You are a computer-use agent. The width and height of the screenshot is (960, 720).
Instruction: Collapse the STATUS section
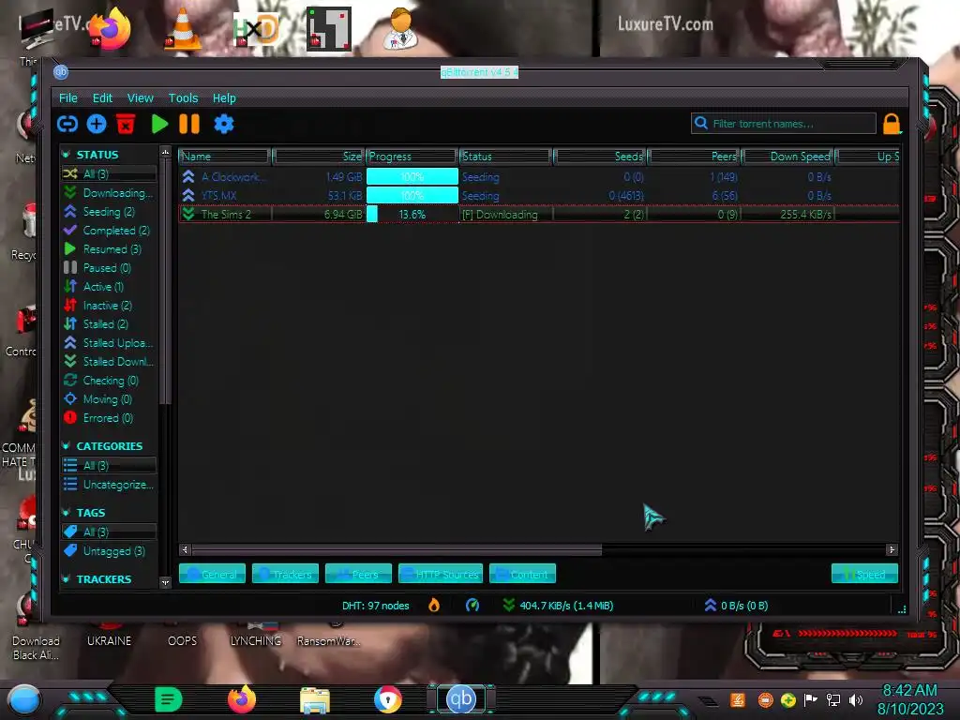coord(67,155)
